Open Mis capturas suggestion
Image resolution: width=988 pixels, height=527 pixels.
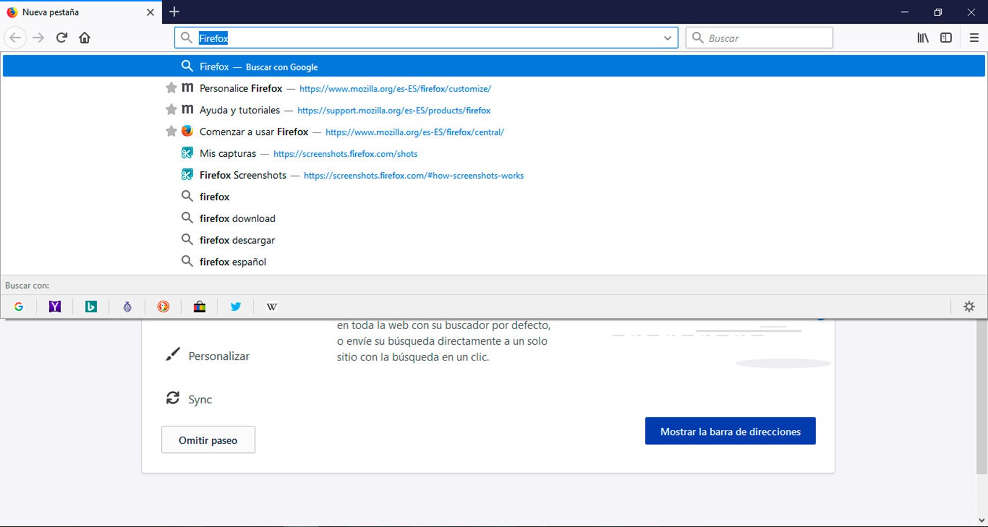(x=494, y=153)
